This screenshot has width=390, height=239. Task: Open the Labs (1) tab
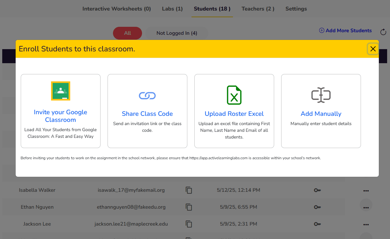point(172,9)
